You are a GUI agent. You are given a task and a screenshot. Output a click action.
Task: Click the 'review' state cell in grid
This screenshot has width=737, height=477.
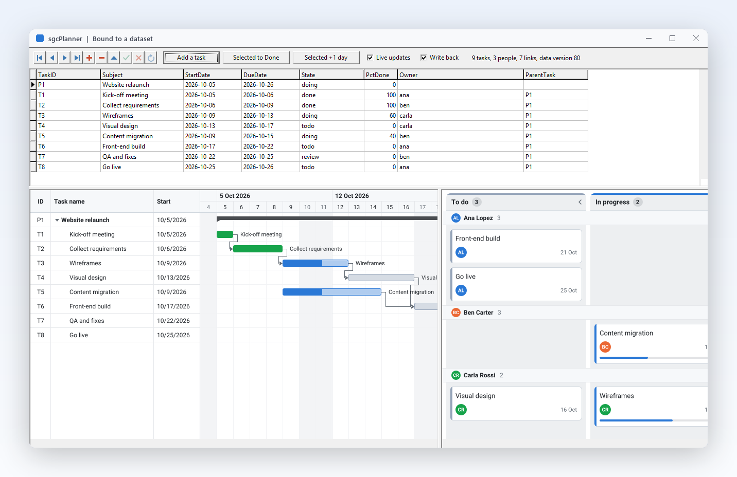pos(332,157)
